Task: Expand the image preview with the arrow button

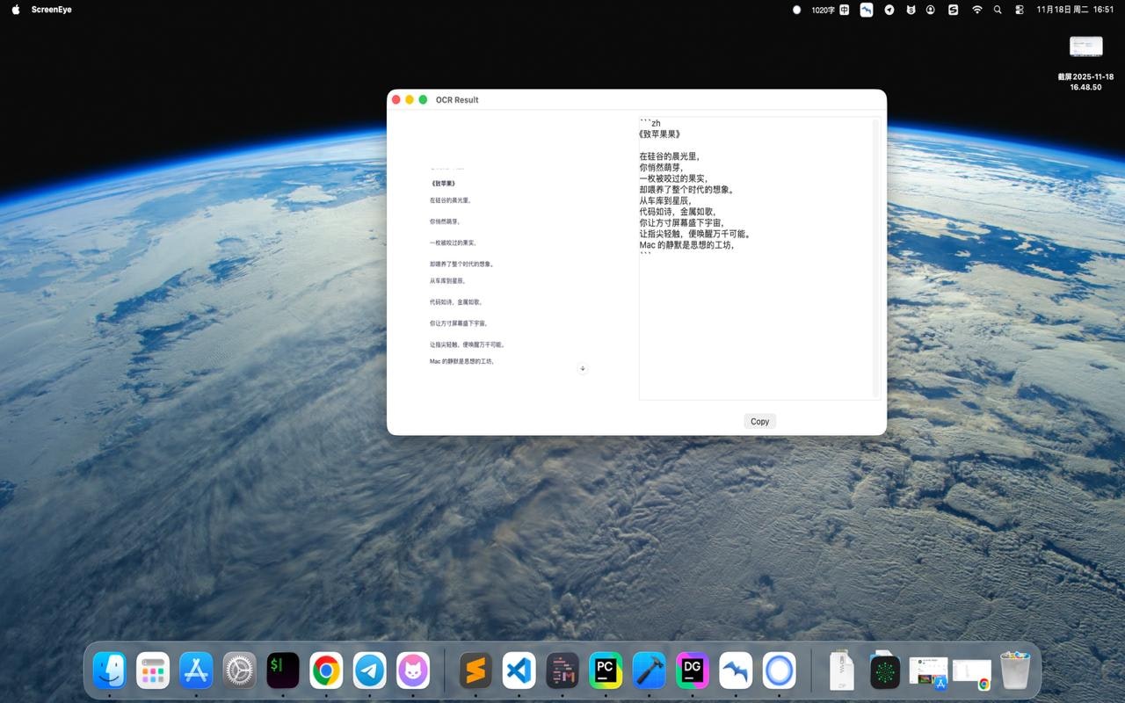Action: pos(583,368)
